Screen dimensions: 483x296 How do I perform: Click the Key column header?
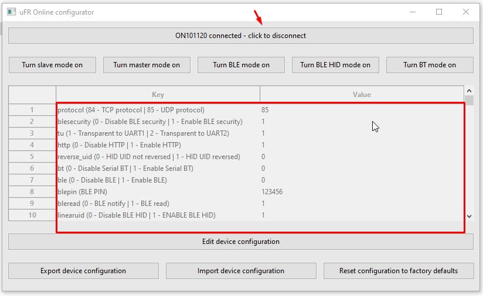(x=158, y=95)
